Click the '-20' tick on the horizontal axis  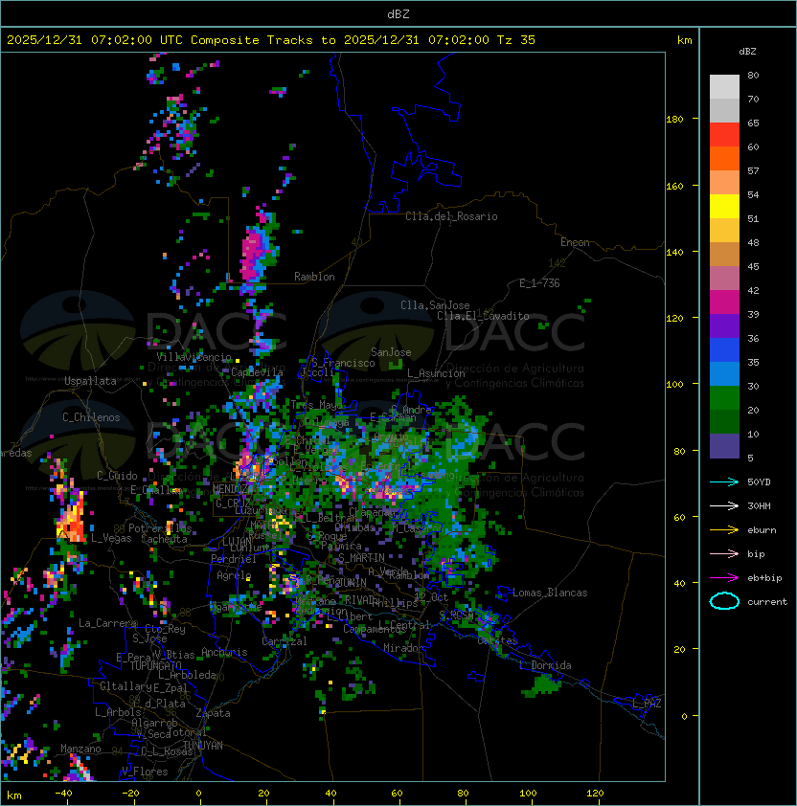[130, 794]
